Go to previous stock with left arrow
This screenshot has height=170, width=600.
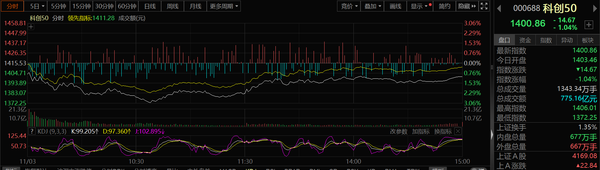499,9
